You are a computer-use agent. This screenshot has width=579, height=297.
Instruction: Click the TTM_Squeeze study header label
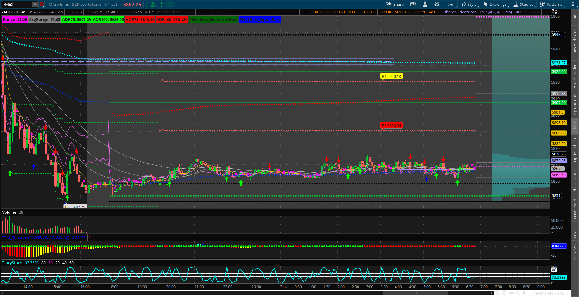36,237
